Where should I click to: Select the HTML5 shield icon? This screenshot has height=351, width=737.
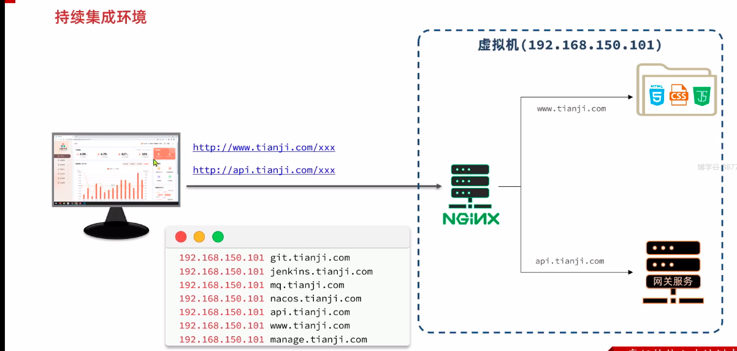657,96
